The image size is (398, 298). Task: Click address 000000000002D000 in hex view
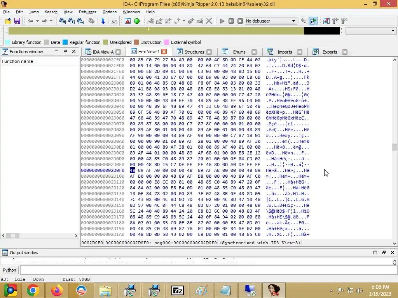tap(103, 83)
